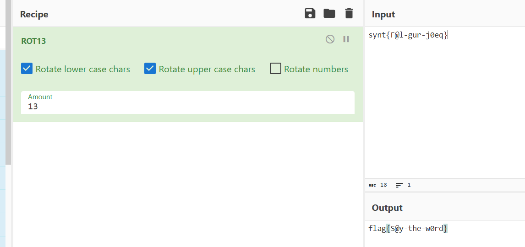Click the blue operations list at the left edge

tap(2, 137)
